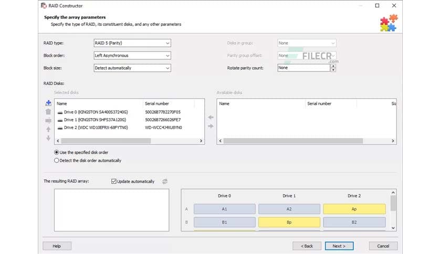Open the Parity group offset dropdown
This screenshot has width=439, height=254.
coord(307,56)
